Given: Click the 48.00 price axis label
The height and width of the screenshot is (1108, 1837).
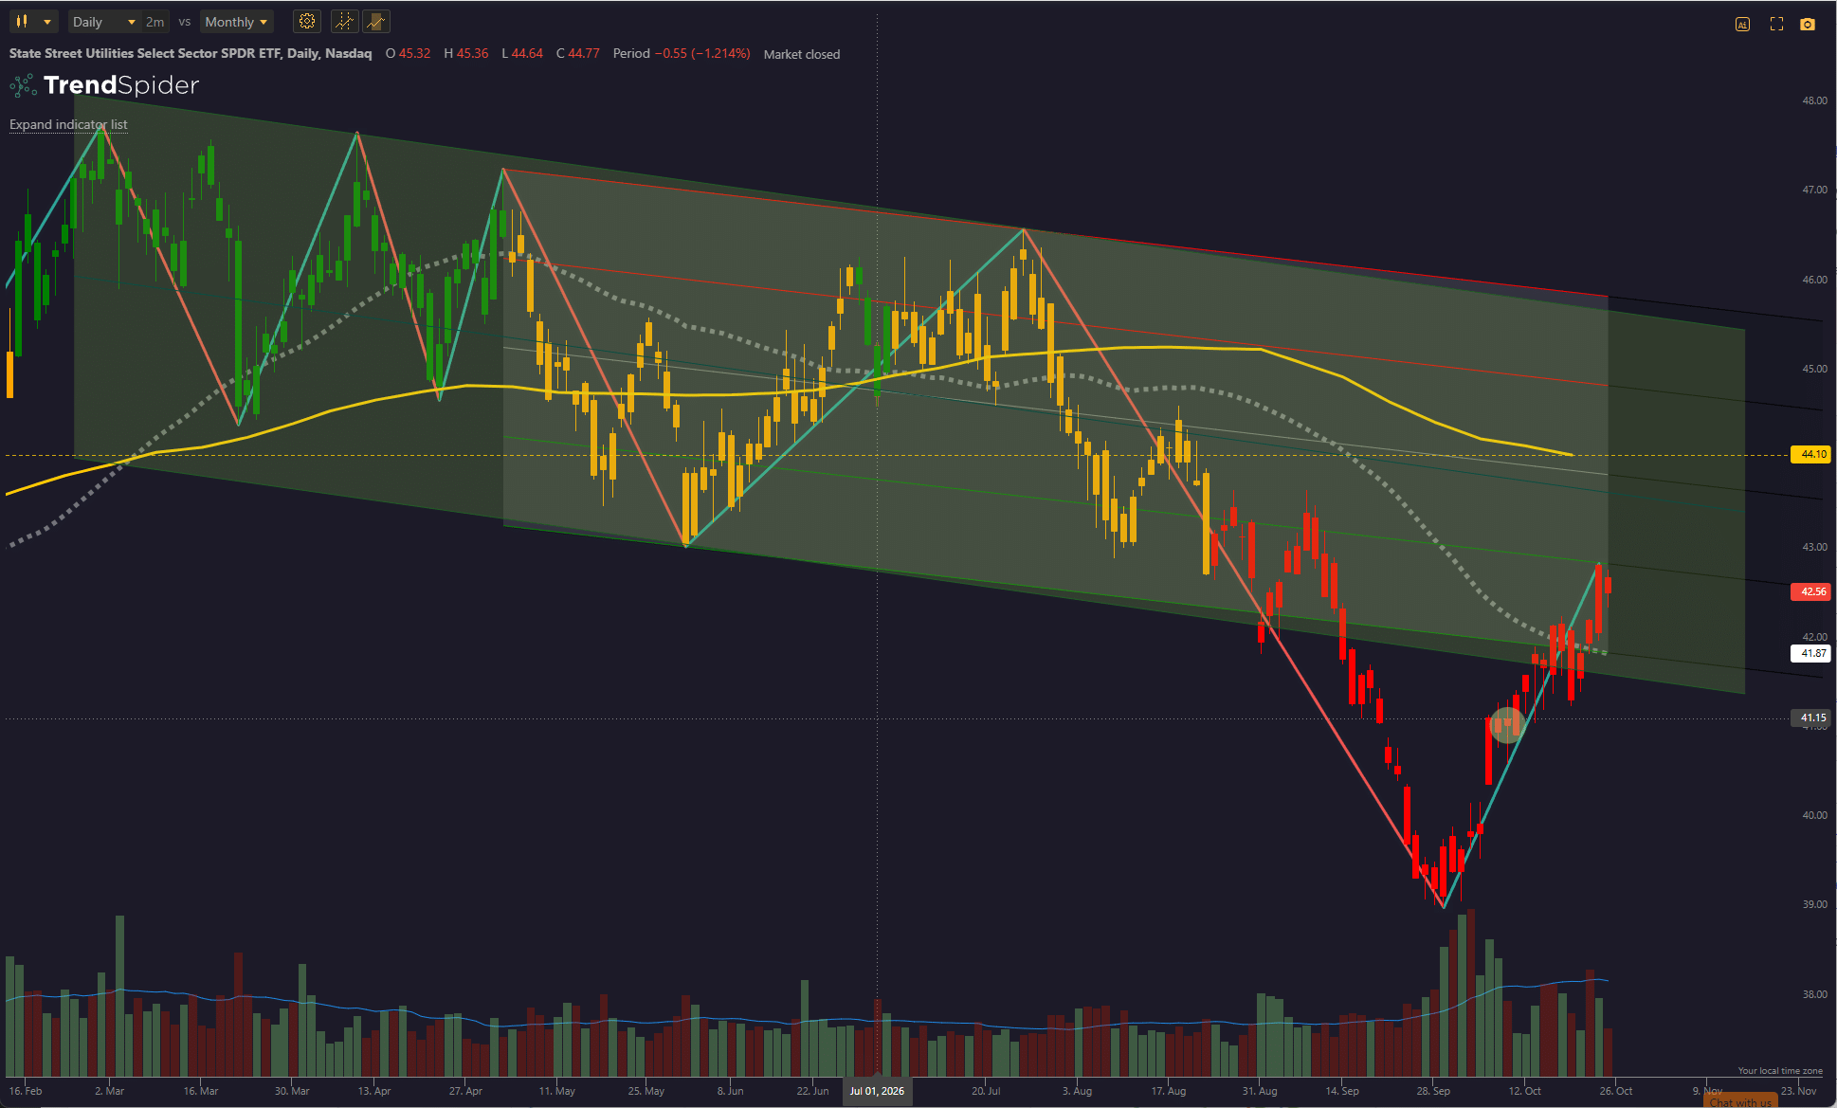Looking at the screenshot, I should coord(1814,100).
